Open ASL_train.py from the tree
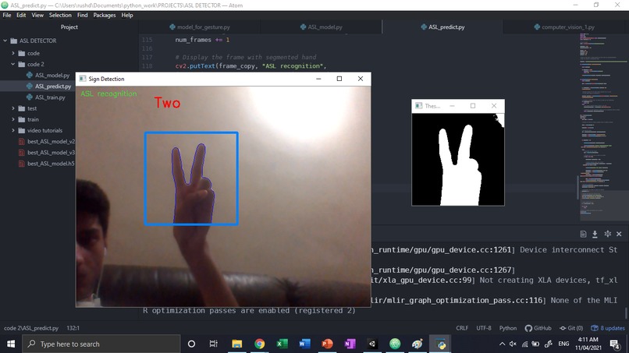Viewport: 629px width, 353px height. [50, 97]
